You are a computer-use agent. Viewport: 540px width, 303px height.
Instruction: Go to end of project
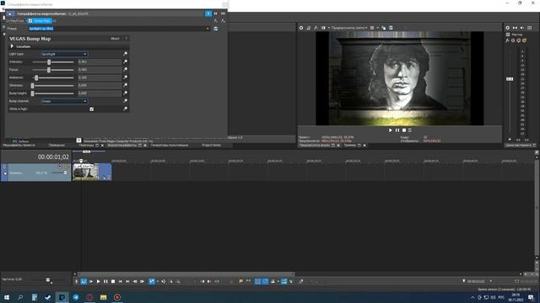[x=127, y=281]
